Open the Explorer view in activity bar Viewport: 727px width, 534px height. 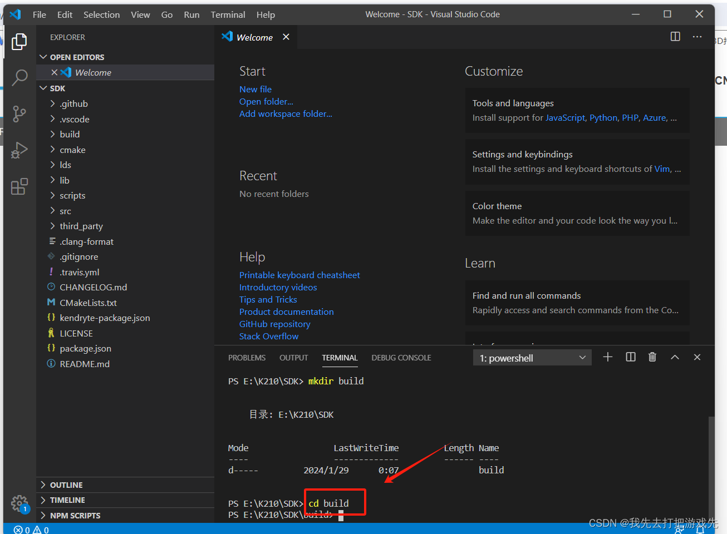coord(19,42)
